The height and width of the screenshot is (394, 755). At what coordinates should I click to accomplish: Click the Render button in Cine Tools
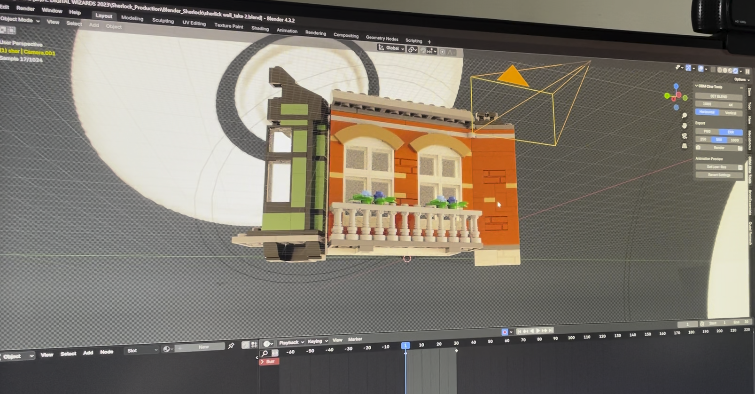coord(719,148)
